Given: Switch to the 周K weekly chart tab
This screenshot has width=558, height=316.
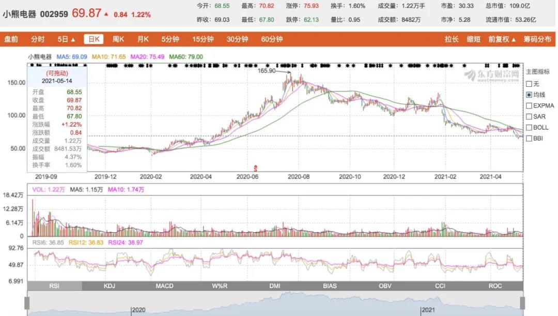Looking at the screenshot, I should coord(118,39).
